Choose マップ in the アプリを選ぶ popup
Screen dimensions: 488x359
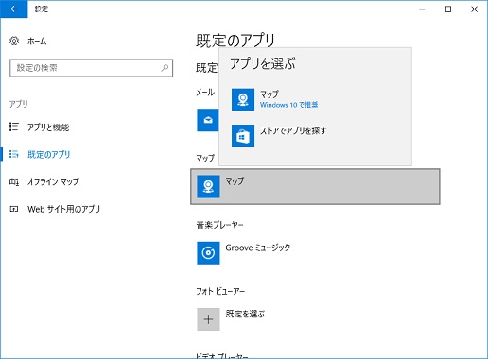point(315,100)
